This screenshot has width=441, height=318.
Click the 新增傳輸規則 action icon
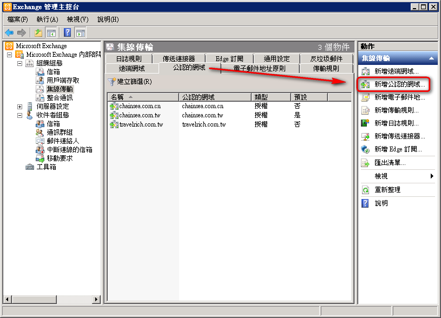pos(365,110)
